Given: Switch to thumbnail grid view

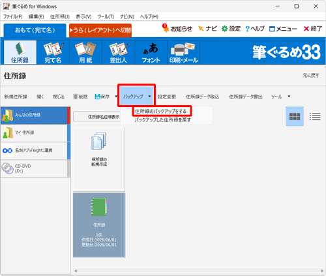Looking at the screenshot, I should 295,116.
